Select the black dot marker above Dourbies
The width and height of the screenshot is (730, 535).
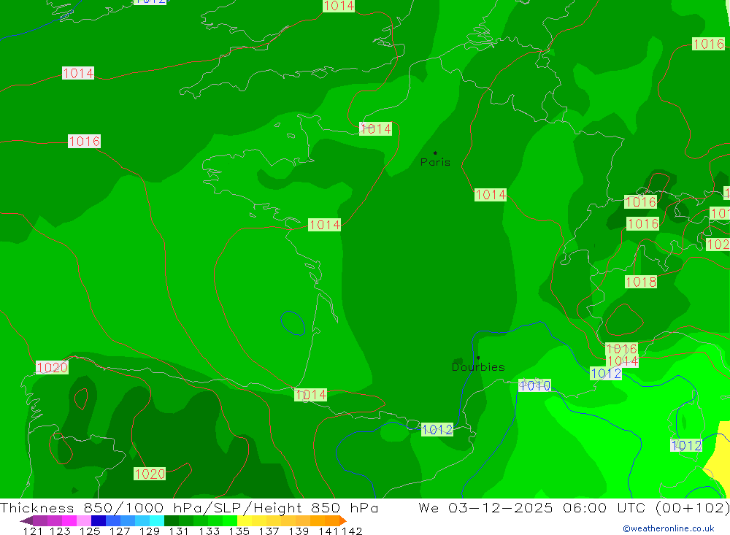tap(478, 358)
